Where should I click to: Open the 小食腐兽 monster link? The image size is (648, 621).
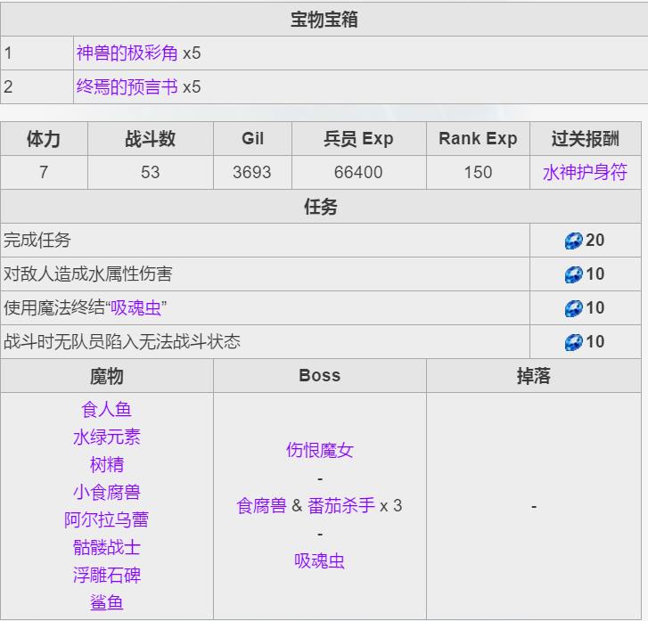click(x=107, y=493)
